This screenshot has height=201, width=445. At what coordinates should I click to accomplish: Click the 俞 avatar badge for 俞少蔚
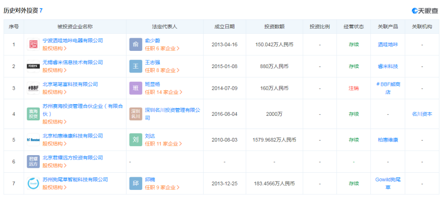pos(136,44)
